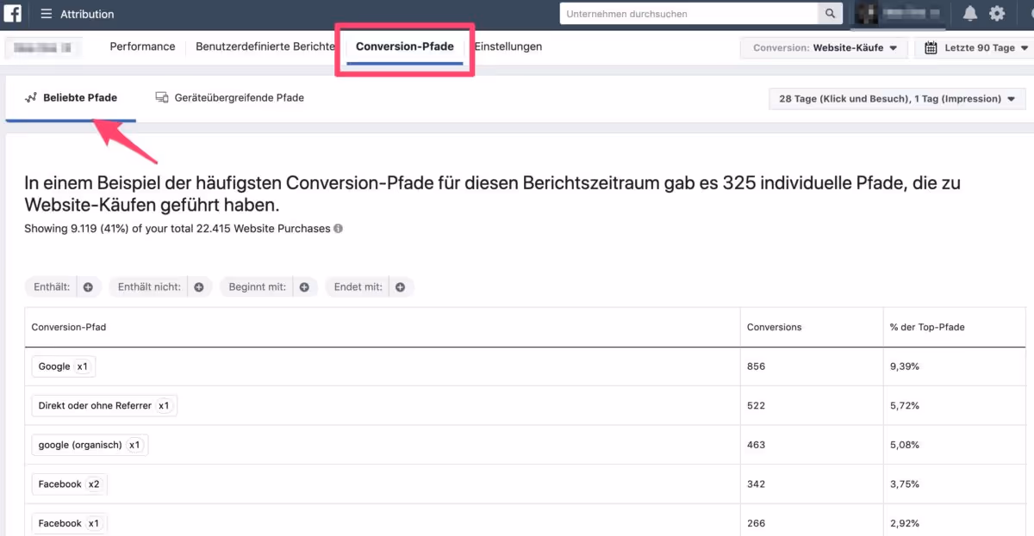Select the 'Facebook x2' path chip
The image size is (1034, 536).
click(70, 484)
